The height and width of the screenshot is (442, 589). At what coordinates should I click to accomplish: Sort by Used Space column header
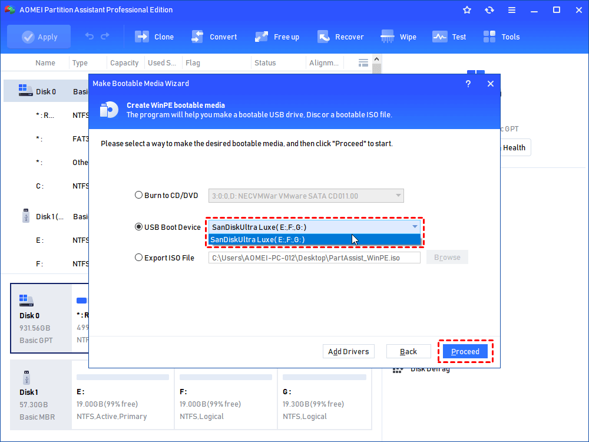(x=162, y=63)
